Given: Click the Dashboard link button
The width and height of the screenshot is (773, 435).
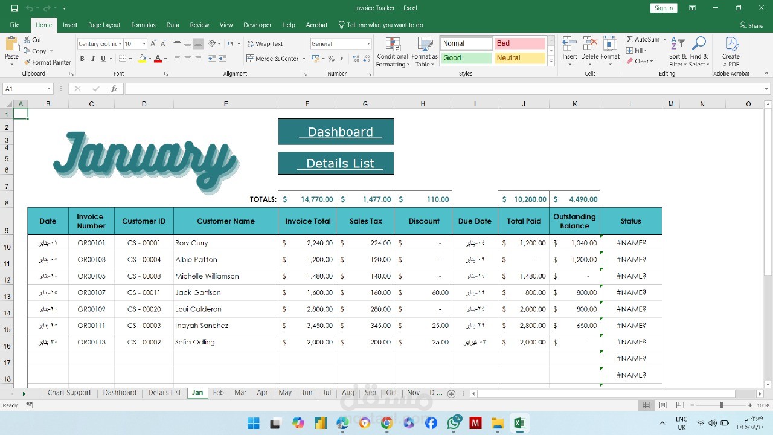Looking at the screenshot, I should tap(336, 132).
